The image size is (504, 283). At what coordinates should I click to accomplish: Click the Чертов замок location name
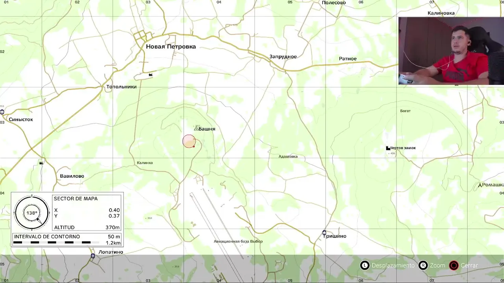(x=403, y=148)
